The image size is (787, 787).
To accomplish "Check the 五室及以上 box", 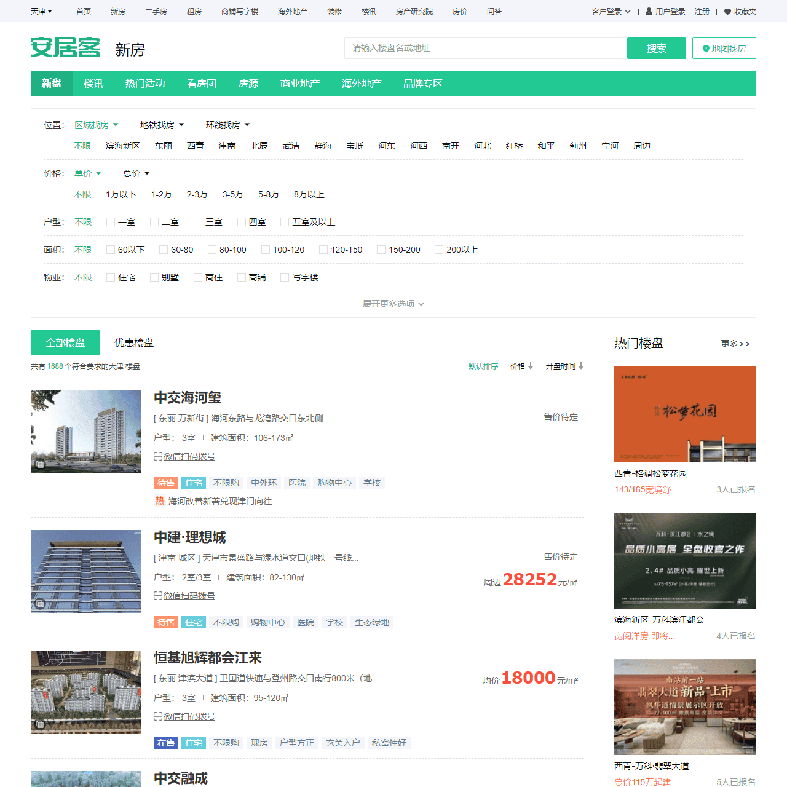I will pos(285,222).
